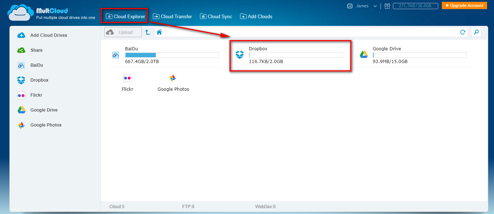Image resolution: width=494 pixels, height=214 pixels.
Task: Click the MultCloud logo
Action: 51,13
